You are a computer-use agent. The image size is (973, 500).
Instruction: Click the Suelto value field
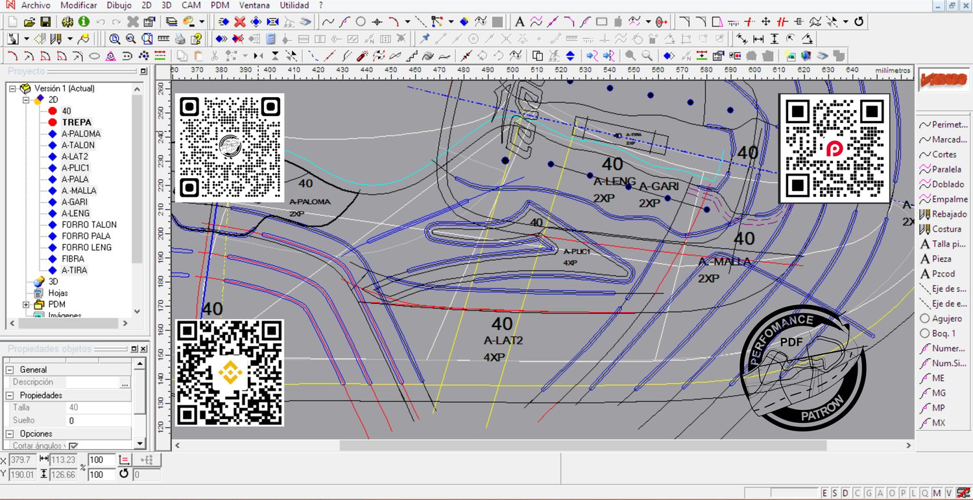pyautogui.click(x=99, y=420)
